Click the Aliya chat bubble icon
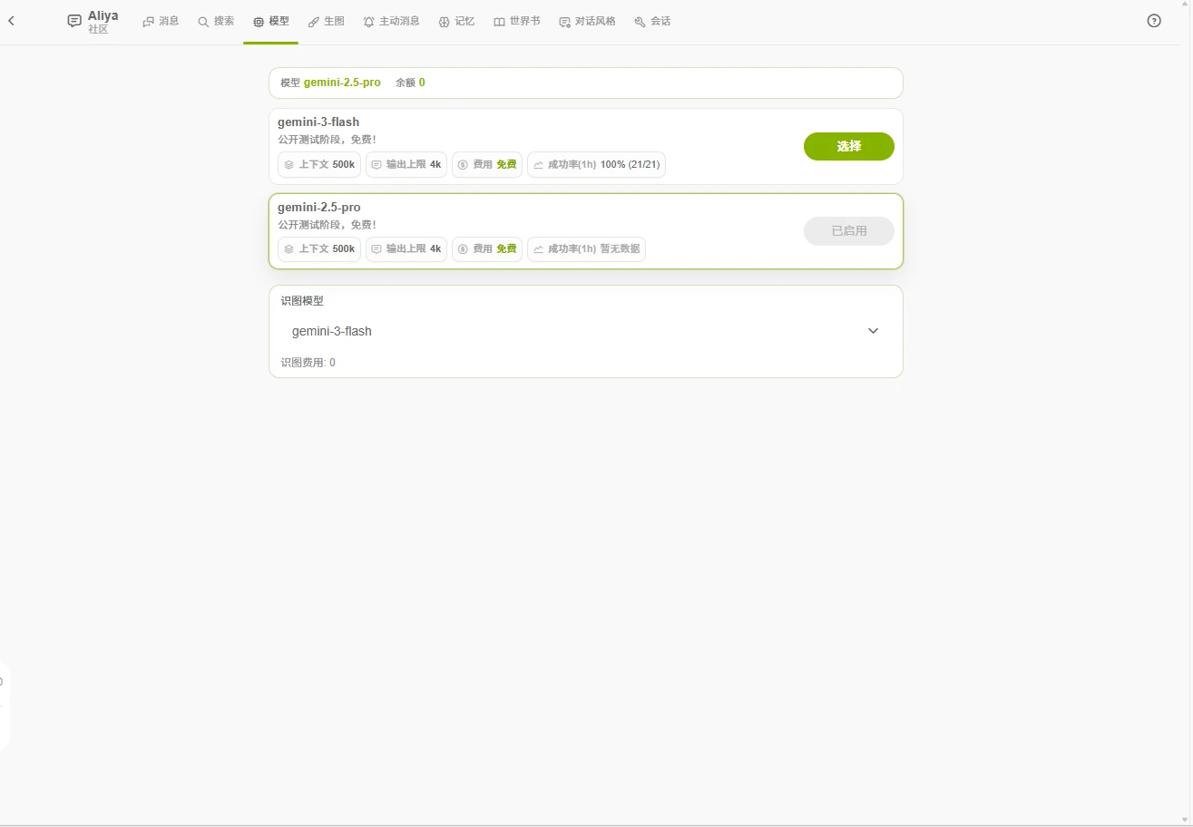The width and height of the screenshot is (1193, 827). pyautogui.click(x=74, y=21)
